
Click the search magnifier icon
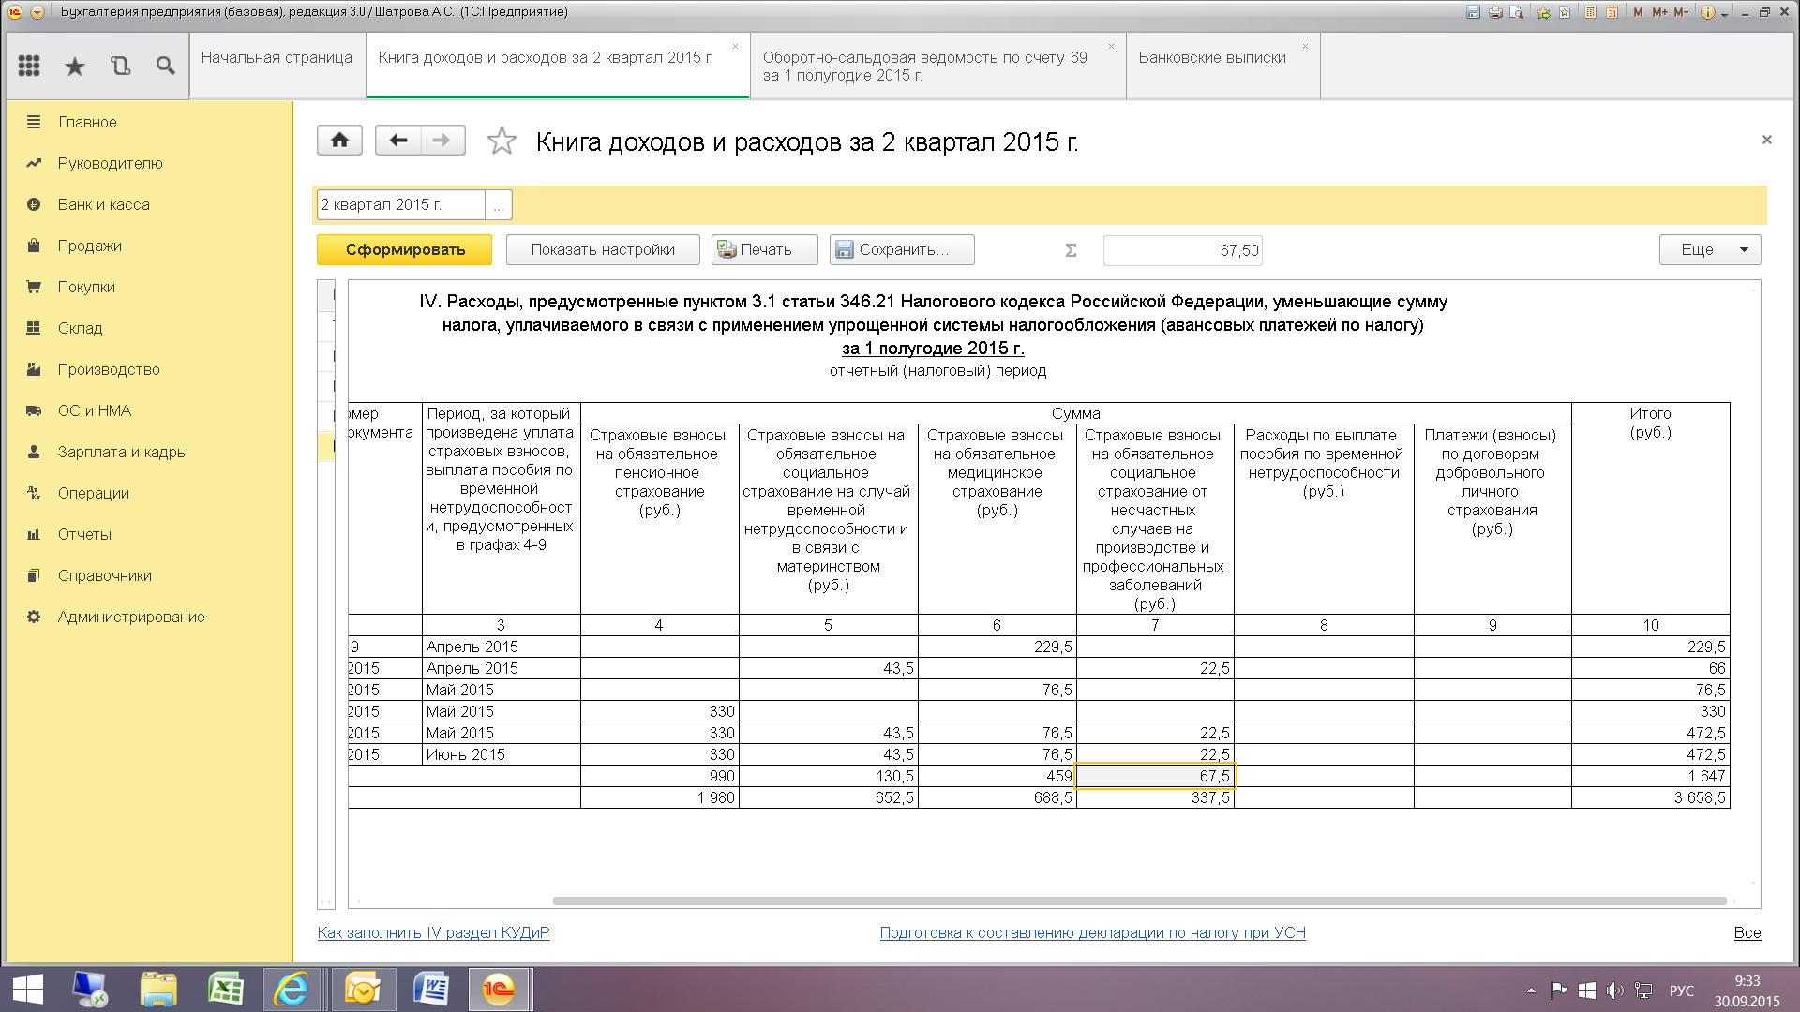[166, 66]
